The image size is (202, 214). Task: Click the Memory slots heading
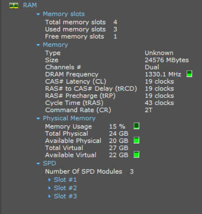[64, 14]
